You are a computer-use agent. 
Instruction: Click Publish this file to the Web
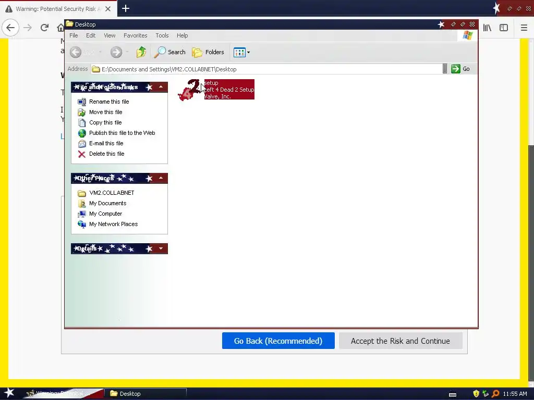[x=122, y=133]
